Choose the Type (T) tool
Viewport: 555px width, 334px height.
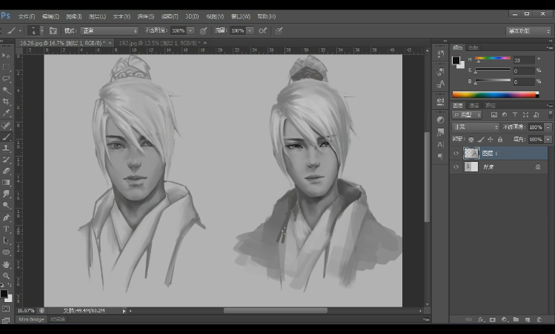[x=6, y=229]
